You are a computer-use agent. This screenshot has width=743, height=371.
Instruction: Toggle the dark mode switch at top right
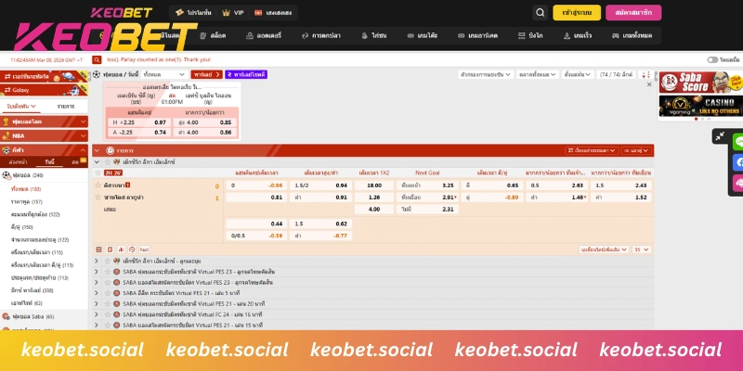coord(712,59)
